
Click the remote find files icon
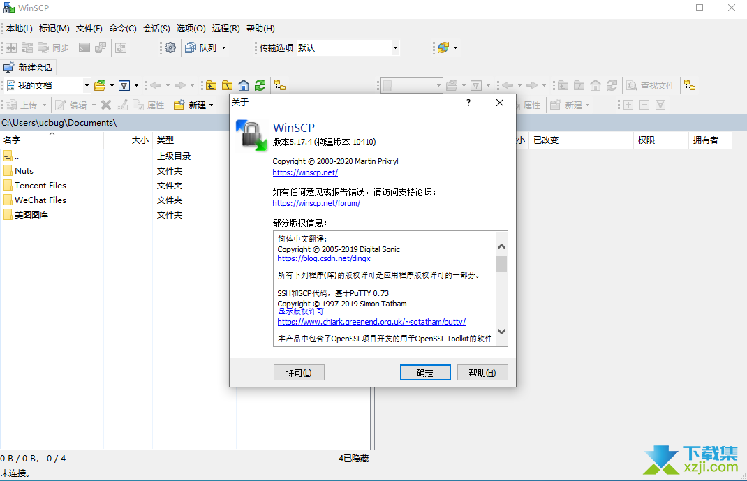point(632,86)
